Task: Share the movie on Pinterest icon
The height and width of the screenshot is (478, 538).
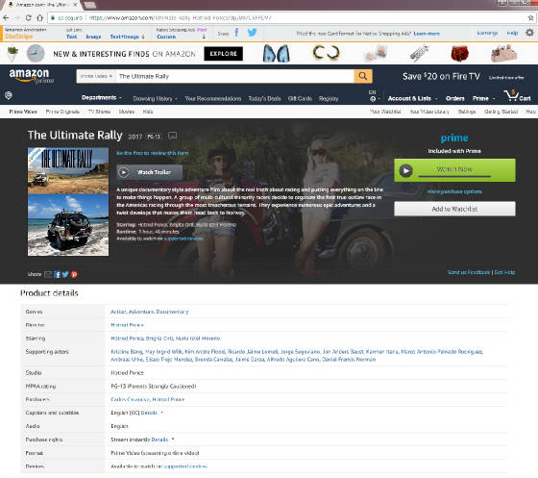Action: click(x=74, y=274)
